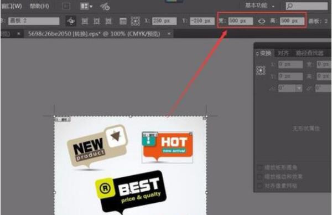Click the control bar reference point grid icon
Screen dimensions: 332x215
[136, 21]
